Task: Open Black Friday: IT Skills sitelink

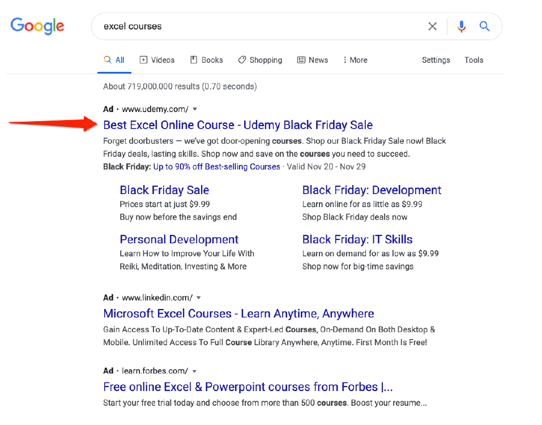Action: (x=357, y=240)
